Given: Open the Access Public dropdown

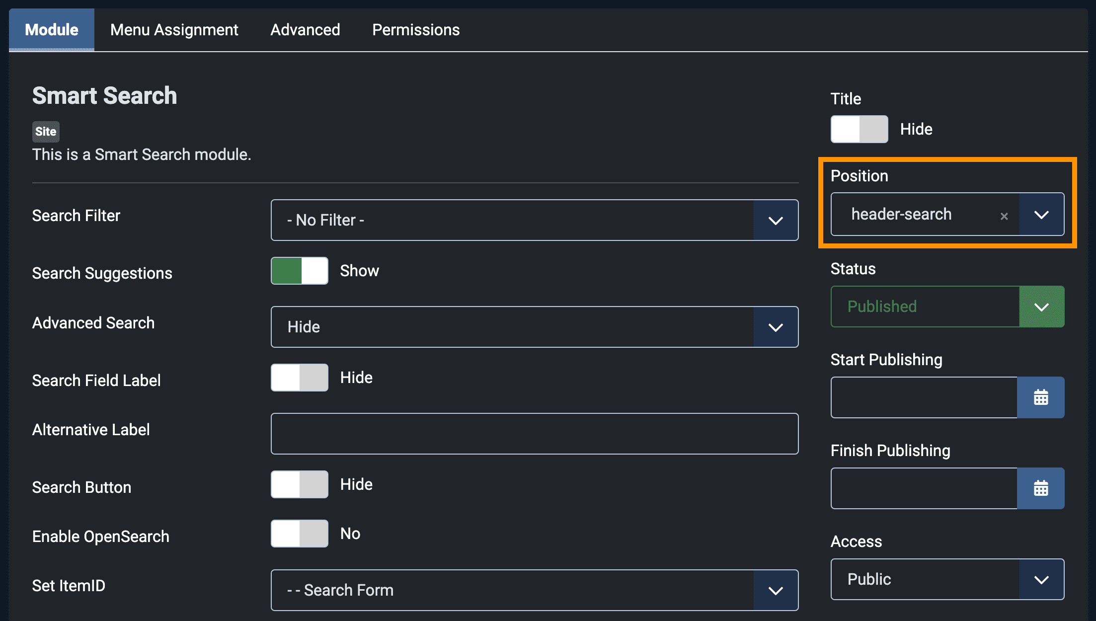Looking at the screenshot, I should (x=947, y=579).
